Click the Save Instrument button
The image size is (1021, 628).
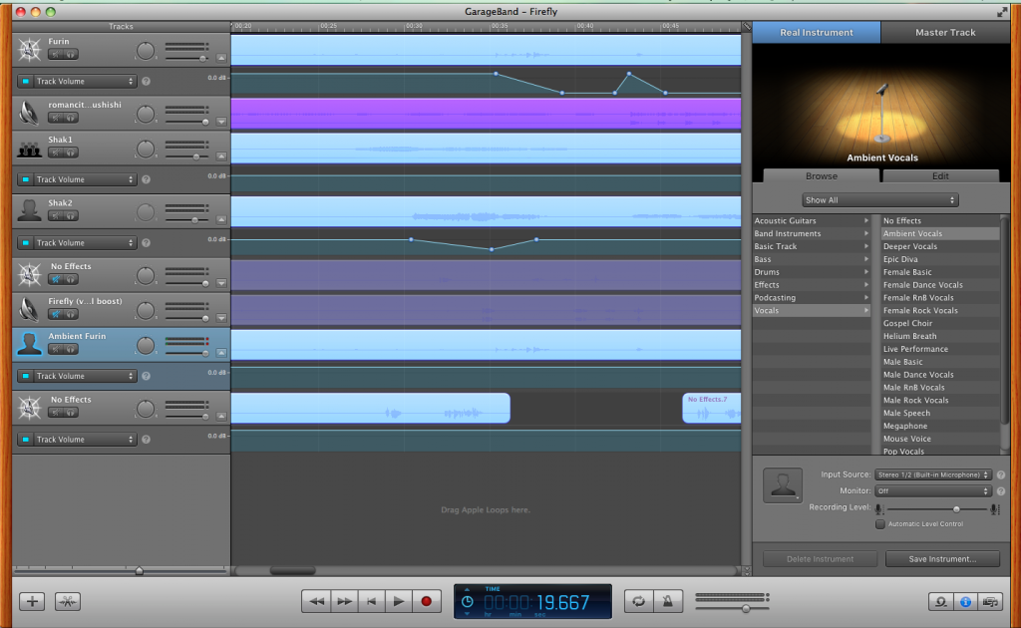point(942,559)
